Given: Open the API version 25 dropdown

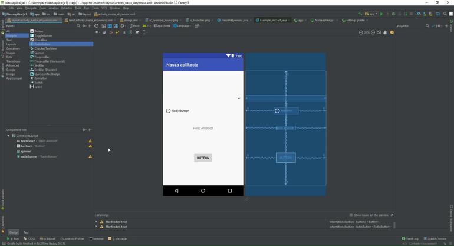Looking at the screenshot, I should pyautogui.click(x=146, y=26).
